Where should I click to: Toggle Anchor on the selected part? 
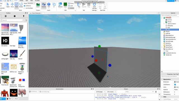pyautogui.click(x=71, y=8)
